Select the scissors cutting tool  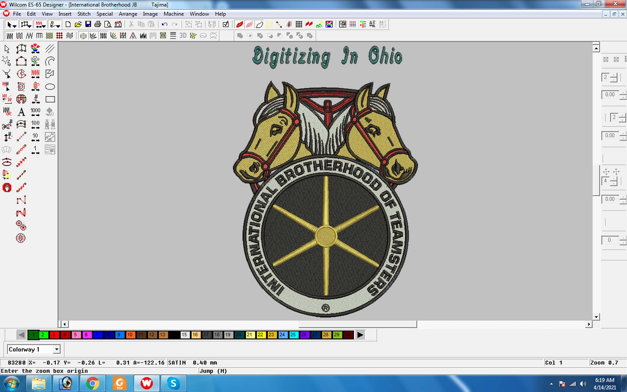tap(6, 125)
